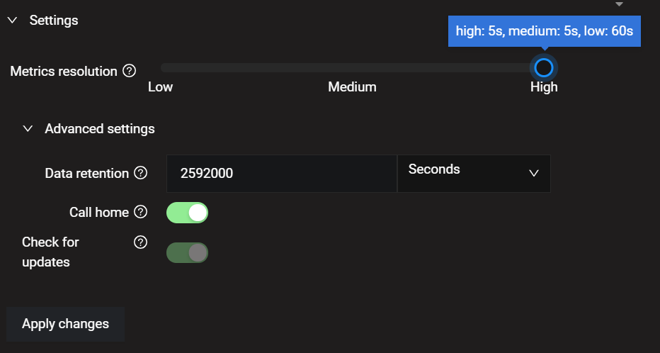Click the Data retention help icon
The width and height of the screenshot is (660, 353).
(140, 173)
